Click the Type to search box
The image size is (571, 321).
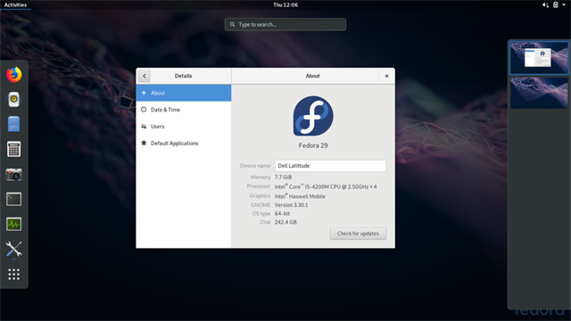point(285,24)
